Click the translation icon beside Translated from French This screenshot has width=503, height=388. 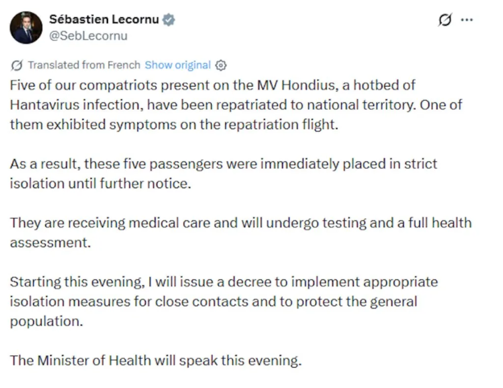(16, 65)
